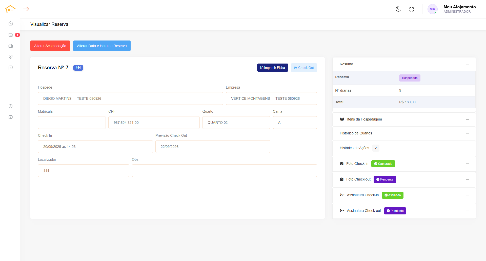Viewport: 486px width, 261px height.
Task: Click the Empresa field
Action: [x=271, y=98]
